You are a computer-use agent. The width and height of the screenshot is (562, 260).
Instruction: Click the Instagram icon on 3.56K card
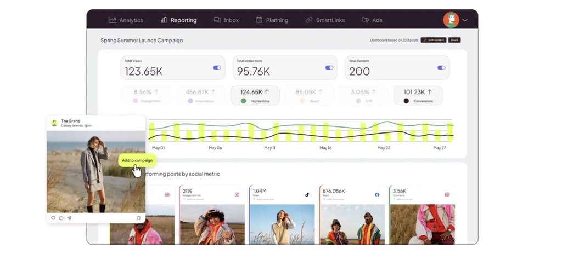(x=447, y=194)
